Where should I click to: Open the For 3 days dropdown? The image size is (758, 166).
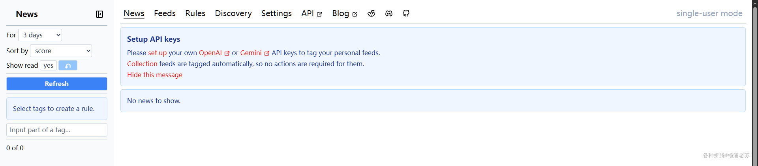tap(40, 35)
